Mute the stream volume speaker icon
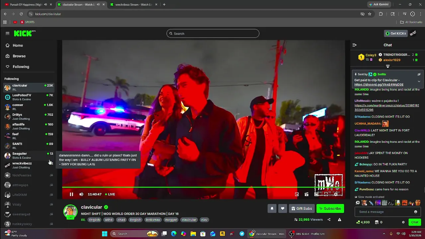The width and height of the screenshot is (425, 239). tap(81, 194)
